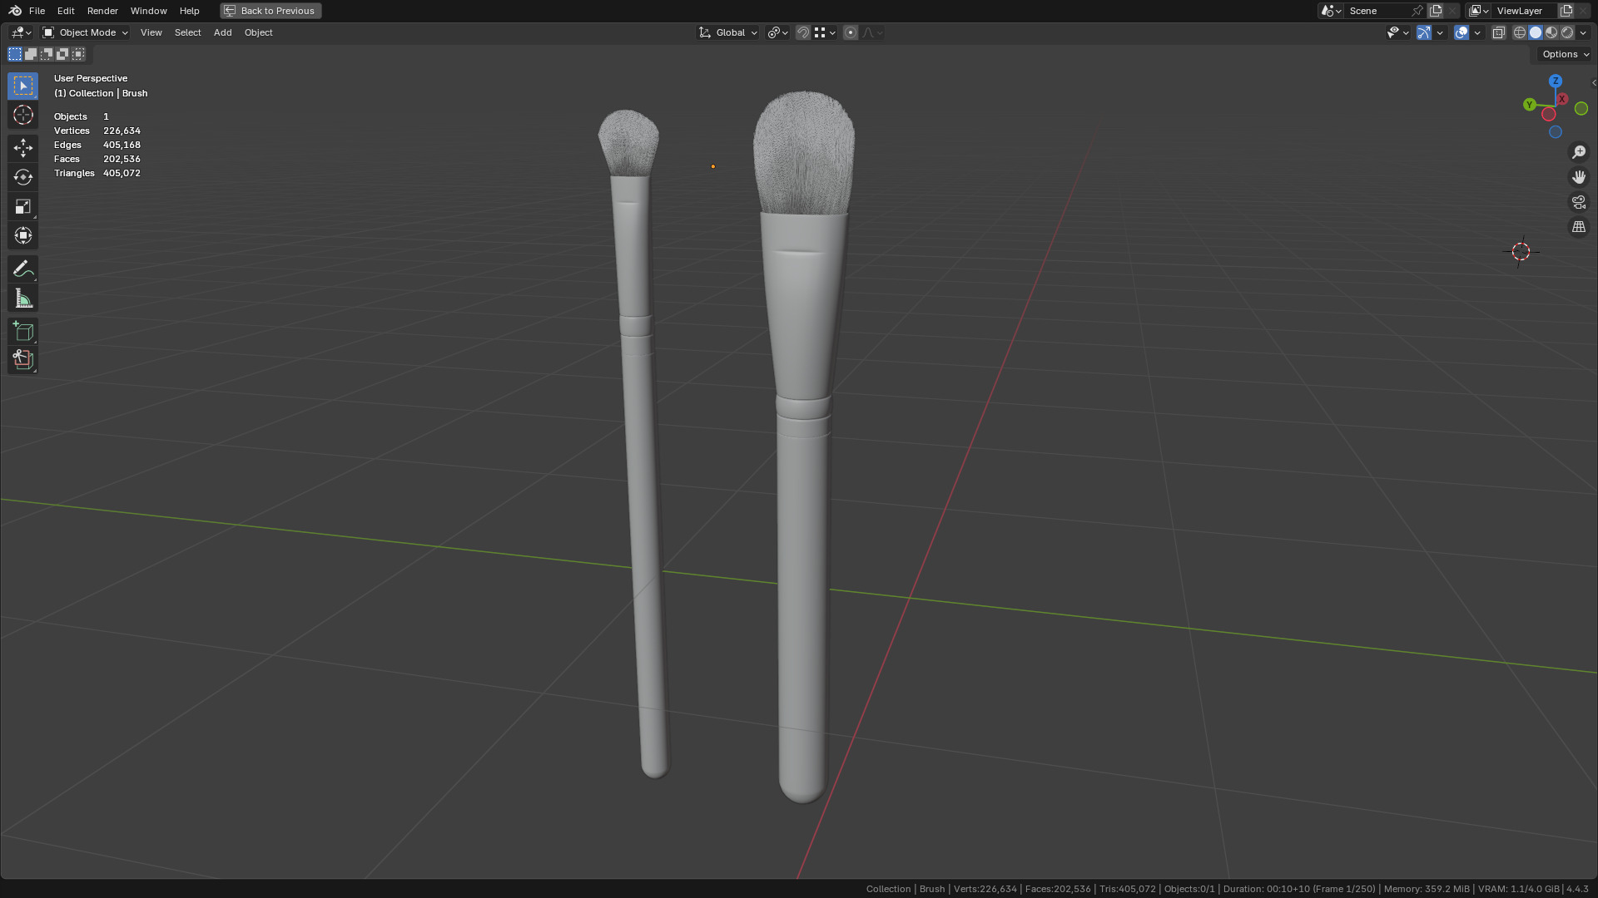Open the Edit menu
The image size is (1598, 898).
66,11
